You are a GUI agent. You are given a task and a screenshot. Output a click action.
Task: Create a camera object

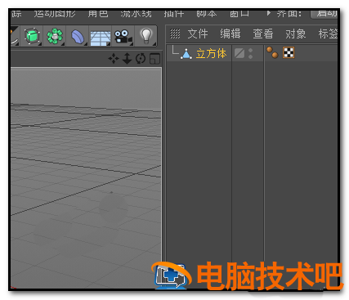click(x=123, y=37)
